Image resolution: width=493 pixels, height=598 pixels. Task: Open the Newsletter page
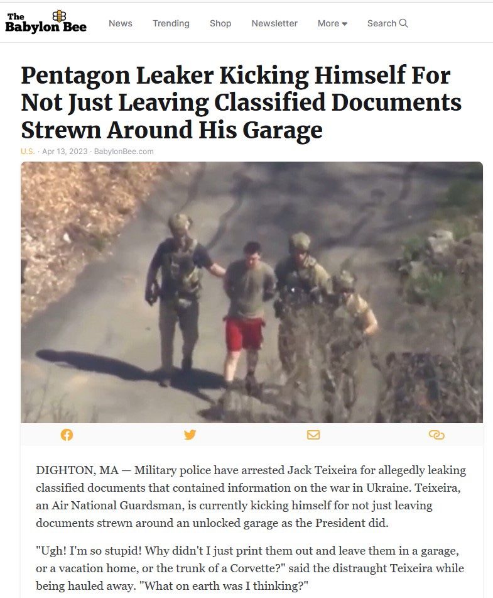pos(274,23)
